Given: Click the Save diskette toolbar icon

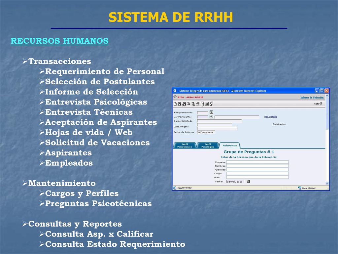Looking at the screenshot, I should click(179, 104).
